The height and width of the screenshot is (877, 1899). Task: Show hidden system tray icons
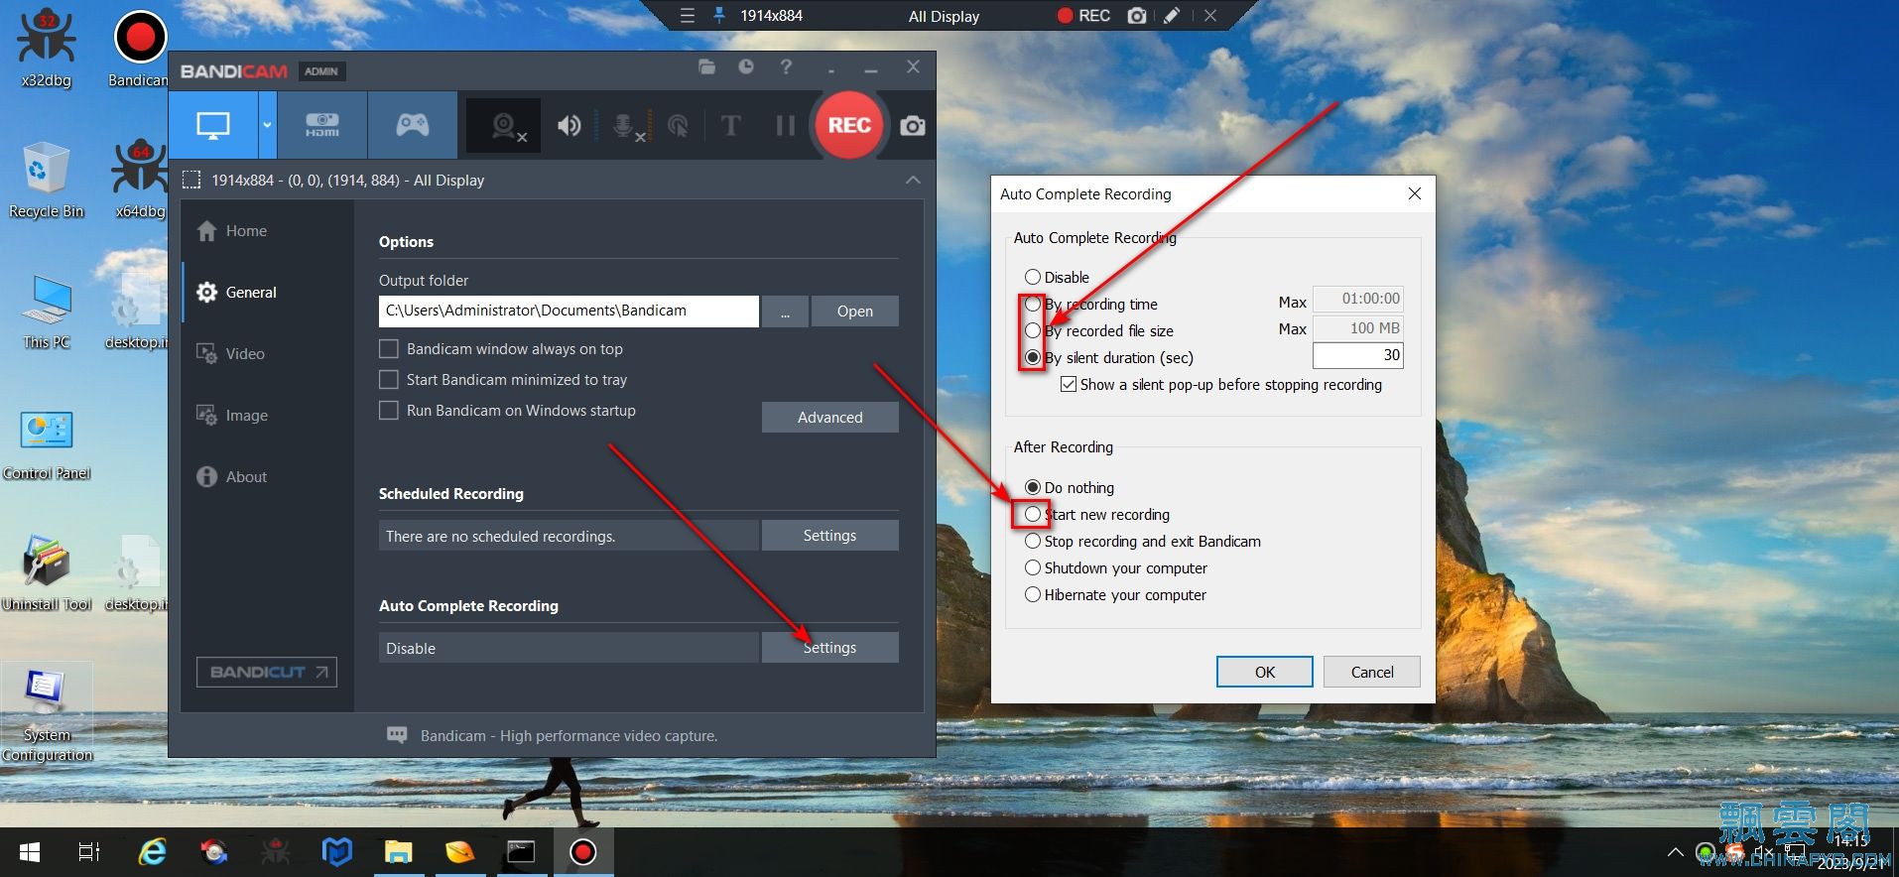[1675, 852]
